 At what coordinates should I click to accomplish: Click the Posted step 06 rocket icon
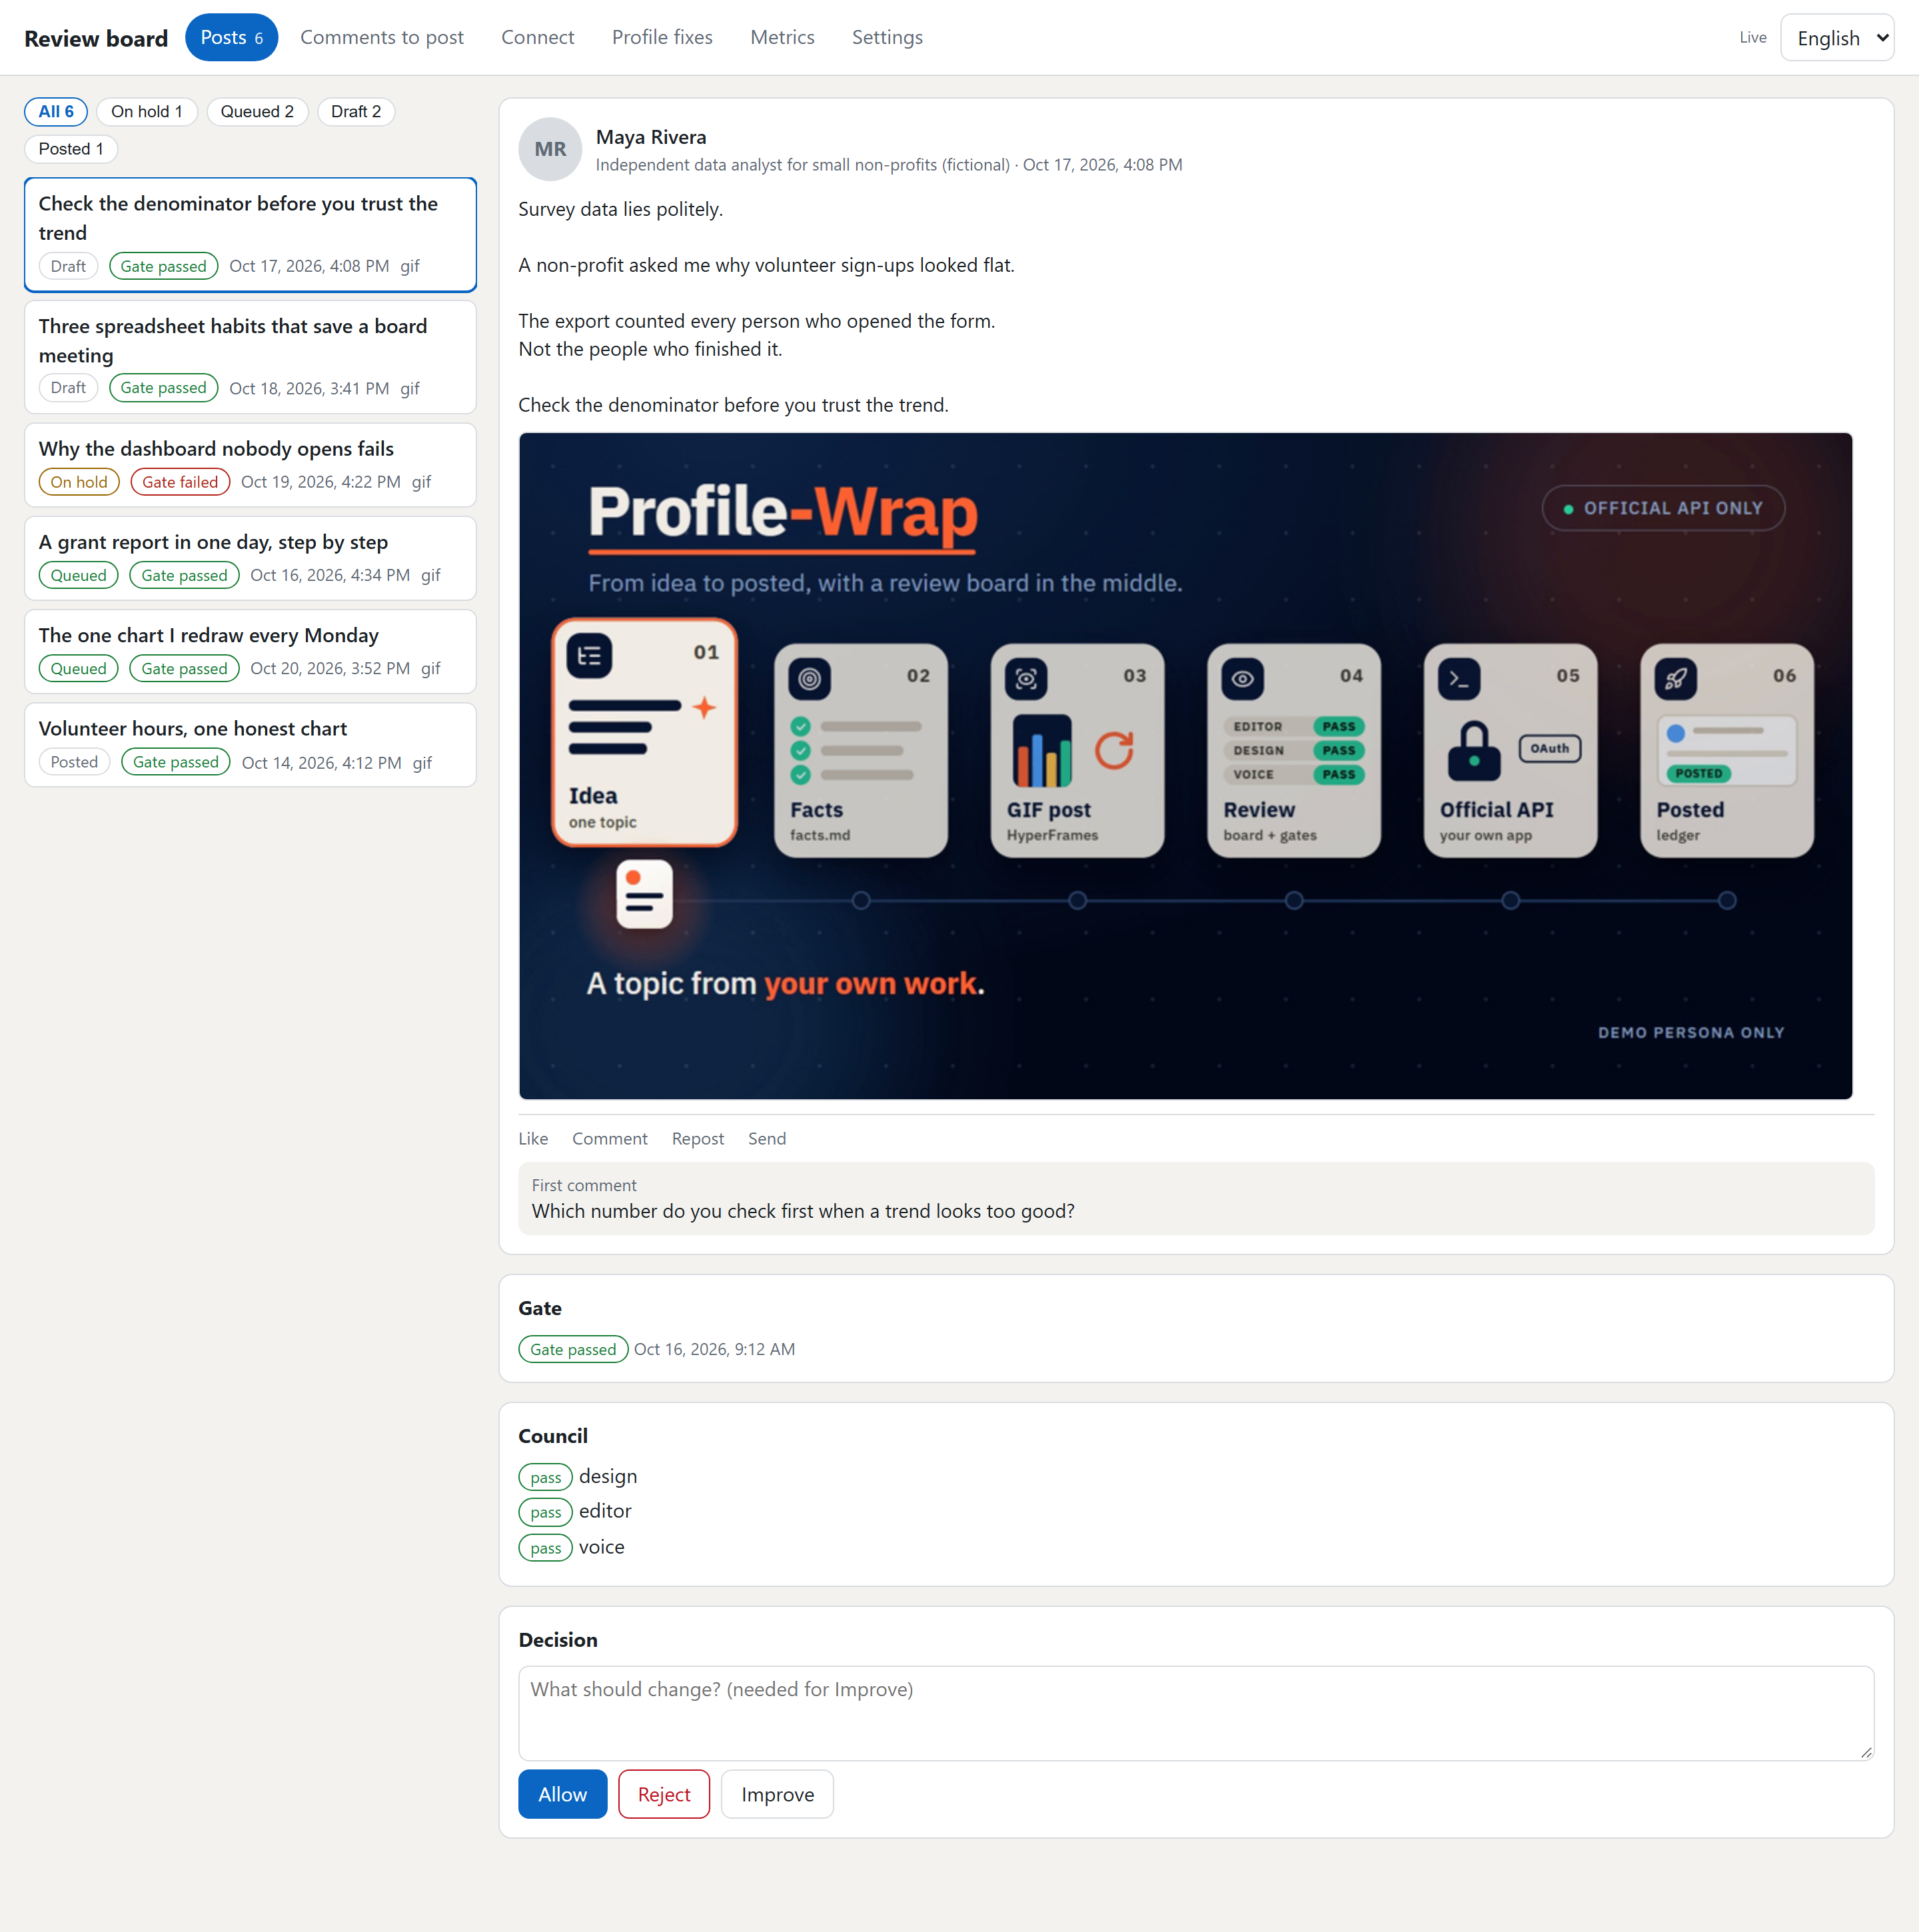click(x=1676, y=679)
